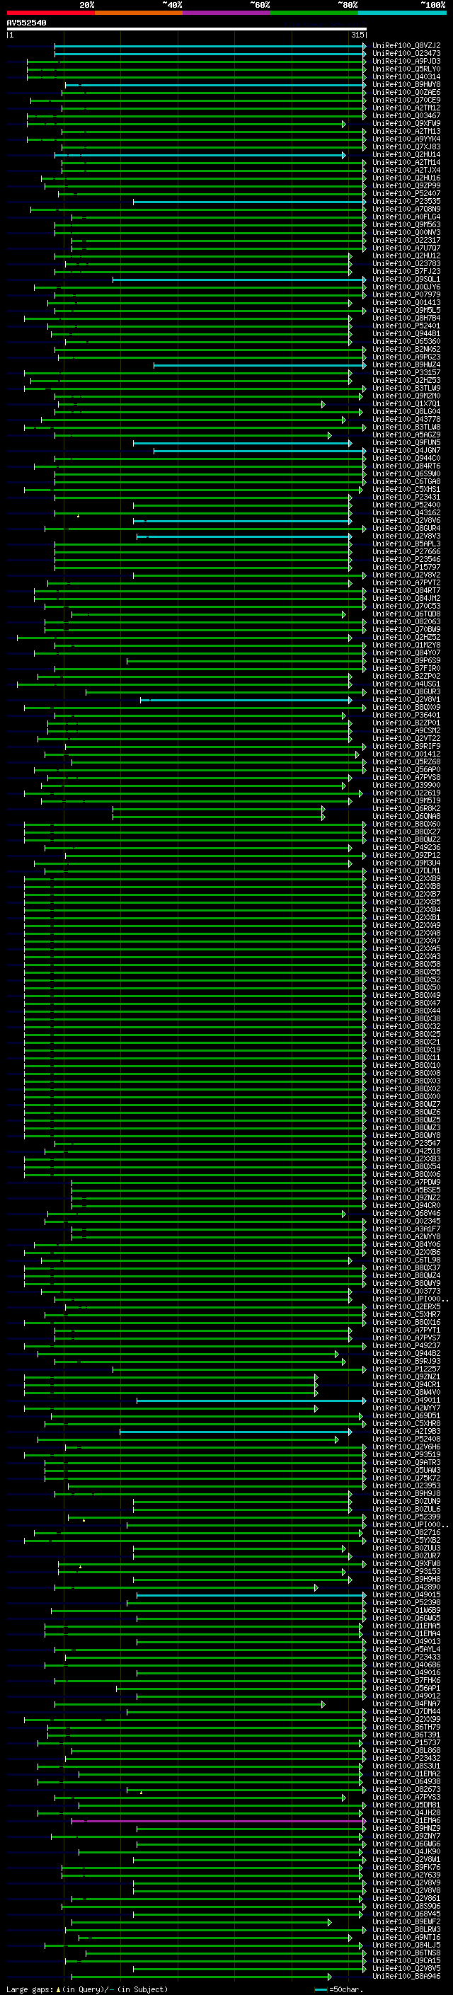
Task: Click the UniRef100_Q2XXB9 label
Action: click(x=406, y=878)
